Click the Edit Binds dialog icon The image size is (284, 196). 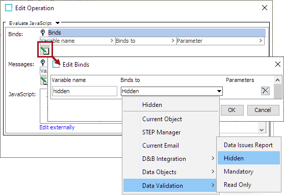[56, 64]
